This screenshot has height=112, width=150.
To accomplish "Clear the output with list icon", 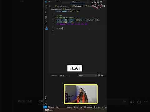I will [x=99, y=75].
